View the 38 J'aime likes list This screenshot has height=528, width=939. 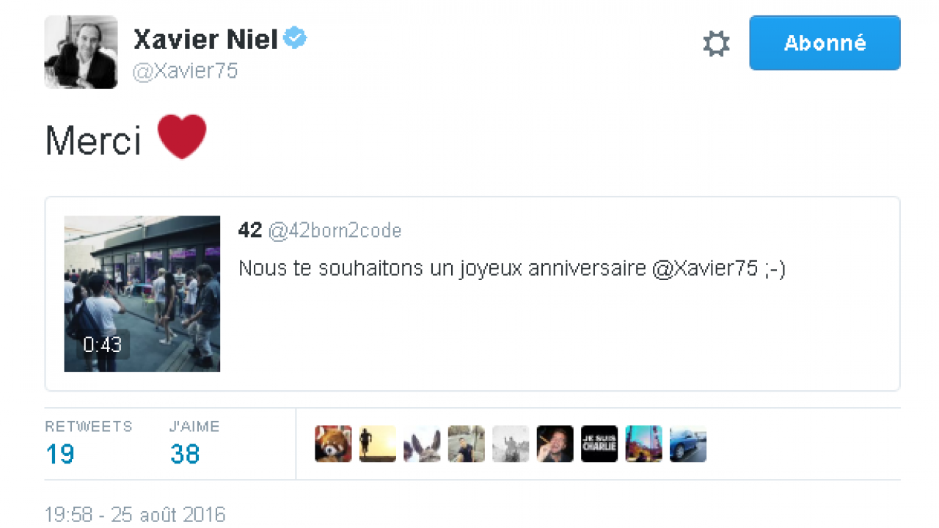[x=185, y=454]
